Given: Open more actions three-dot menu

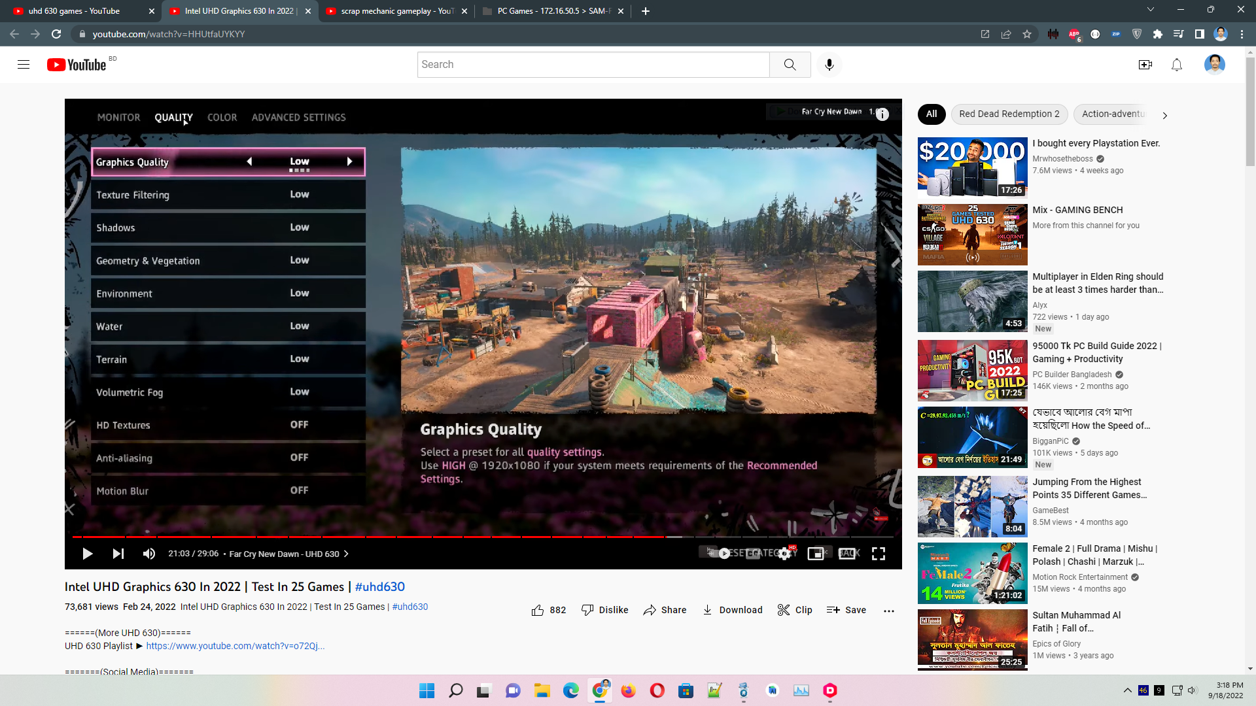Looking at the screenshot, I should 888,611.
